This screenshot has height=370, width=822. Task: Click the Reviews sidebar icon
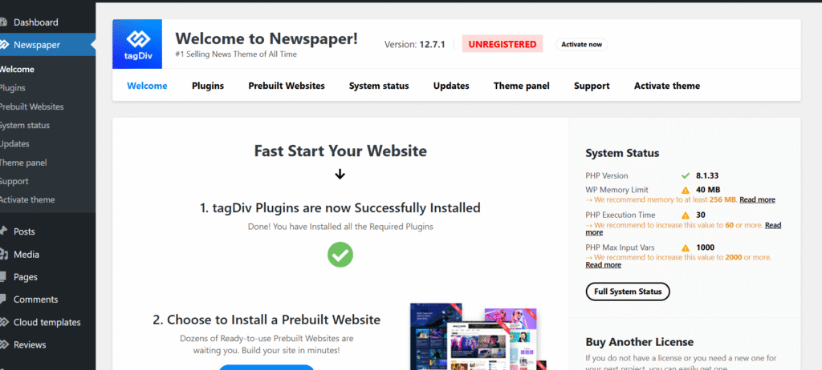tap(3, 345)
